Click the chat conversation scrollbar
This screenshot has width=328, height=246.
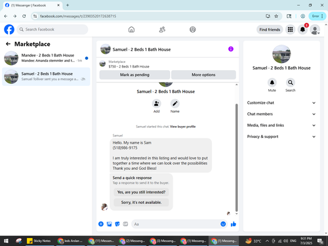click(236, 157)
